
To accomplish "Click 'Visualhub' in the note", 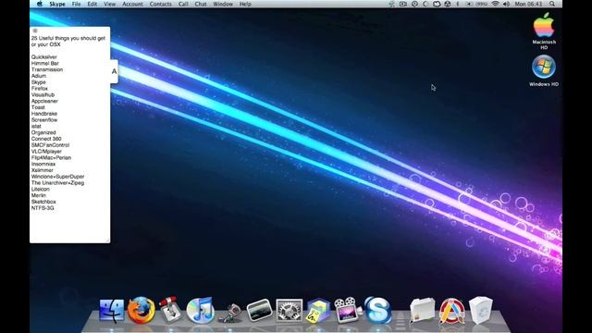I will [43, 94].
